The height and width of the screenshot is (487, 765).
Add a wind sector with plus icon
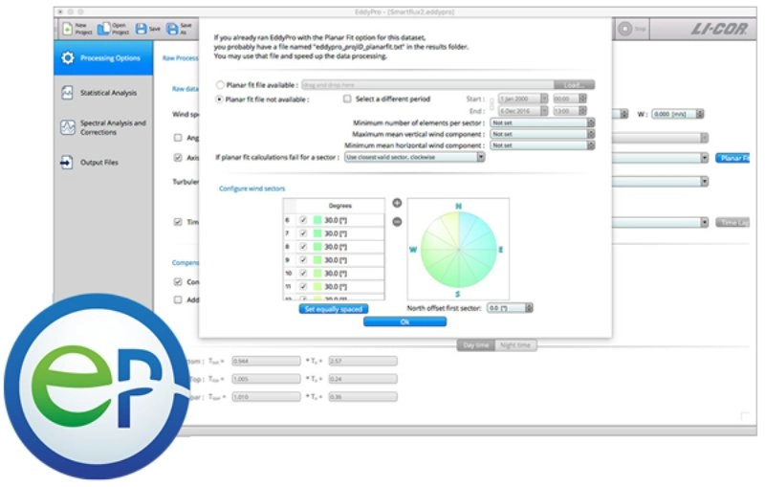(397, 203)
